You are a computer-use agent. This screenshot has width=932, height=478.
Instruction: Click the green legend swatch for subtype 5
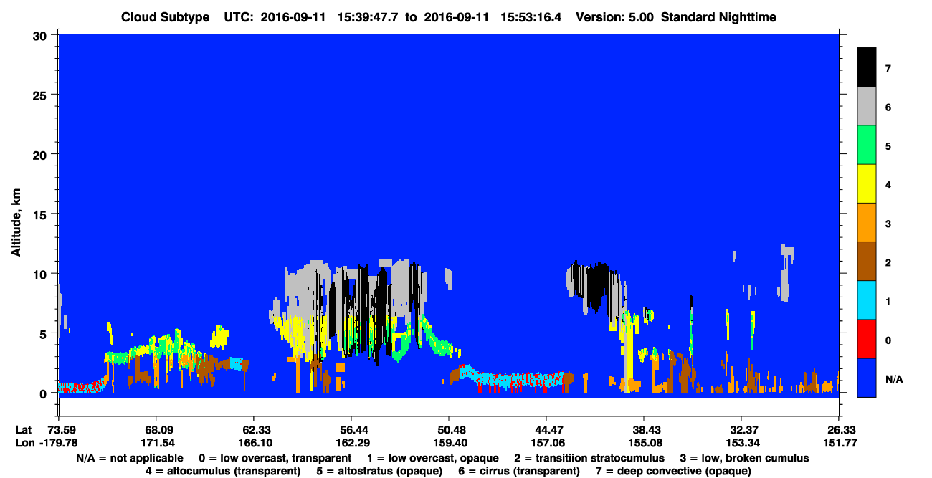coord(867,145)
